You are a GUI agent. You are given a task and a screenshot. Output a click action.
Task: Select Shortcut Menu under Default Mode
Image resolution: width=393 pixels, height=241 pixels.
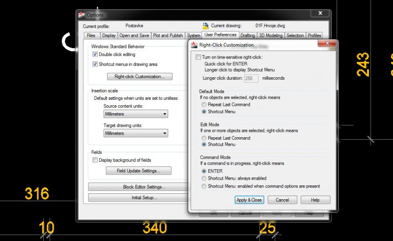tap(204, 112)
